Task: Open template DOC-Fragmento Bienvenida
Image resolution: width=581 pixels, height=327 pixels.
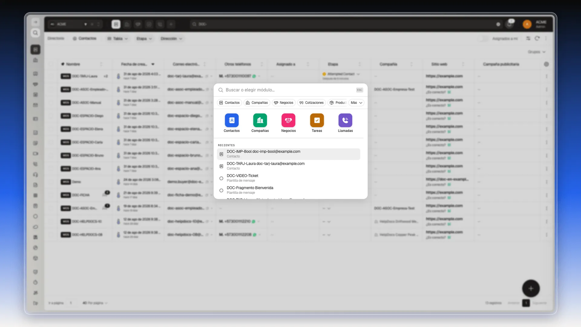Action: click(288, 190)
